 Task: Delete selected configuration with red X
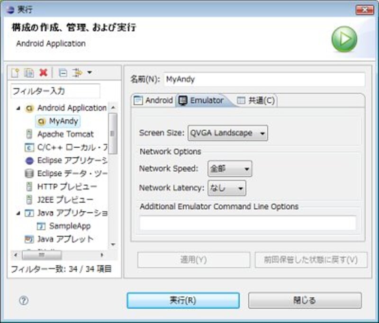click(44, 72)
